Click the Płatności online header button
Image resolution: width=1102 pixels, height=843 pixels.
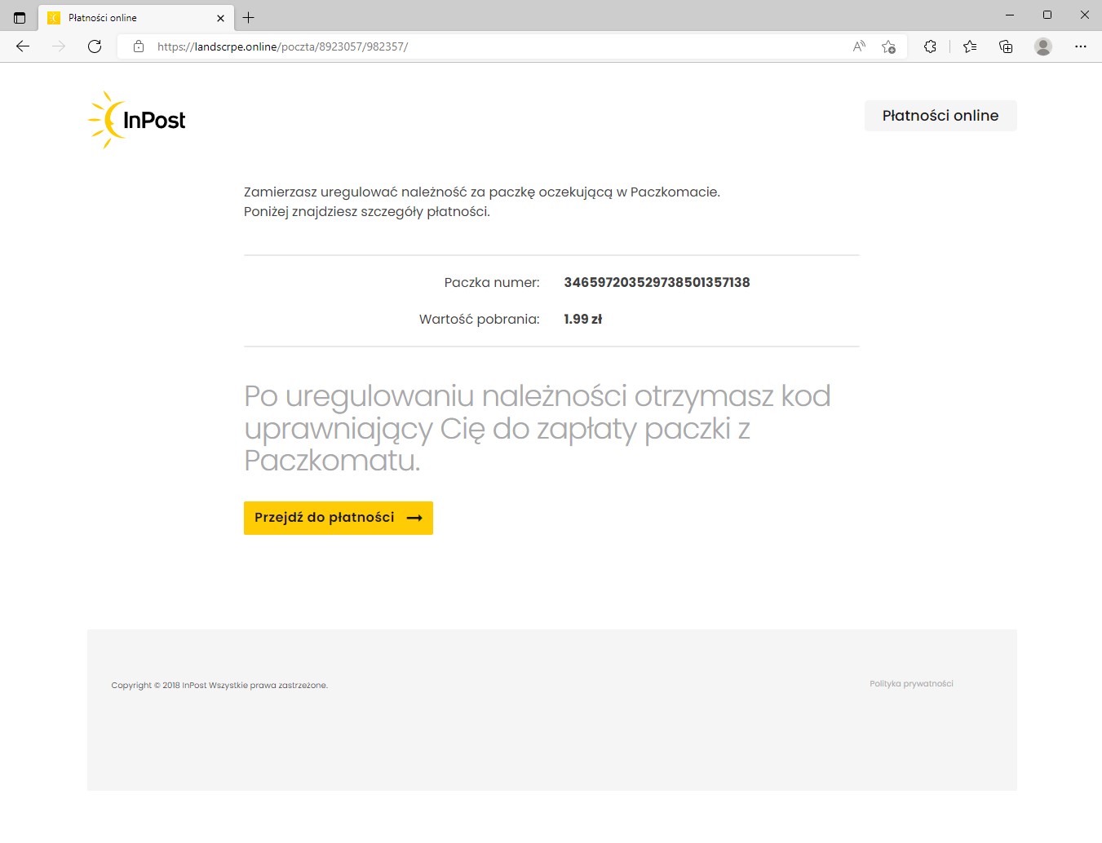940,116
